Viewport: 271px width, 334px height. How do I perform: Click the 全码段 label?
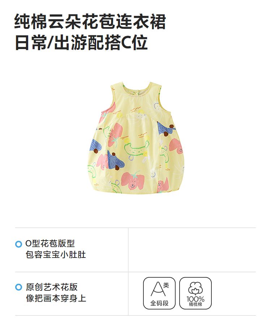coord(159,303)
